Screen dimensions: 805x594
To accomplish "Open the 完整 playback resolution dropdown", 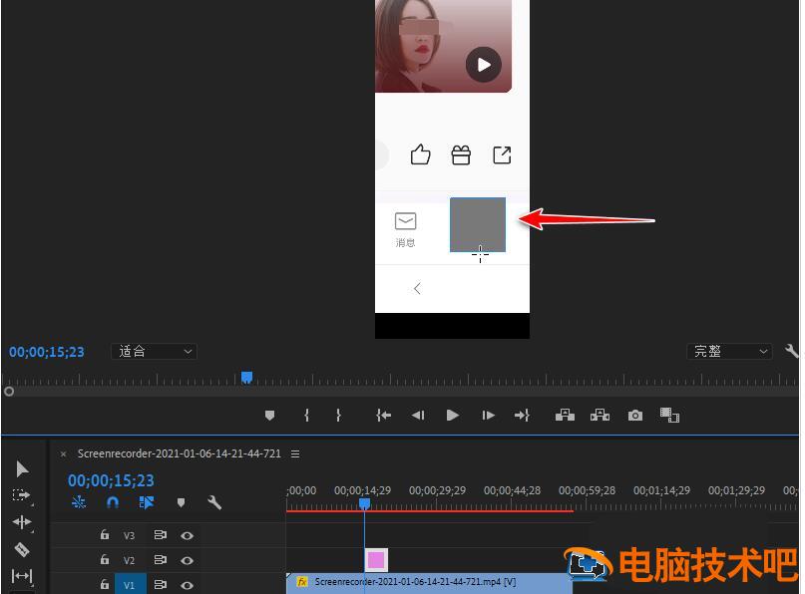I will pyautogui.click(x=730, y=351).
